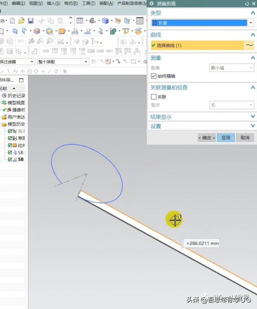Click the circle center snap icon
This screenshot has width=257, height=309.
click(29, 71)
